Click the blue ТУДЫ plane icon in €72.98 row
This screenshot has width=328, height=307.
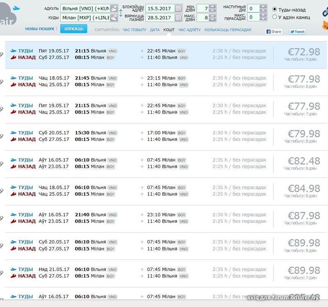point(14,51)
